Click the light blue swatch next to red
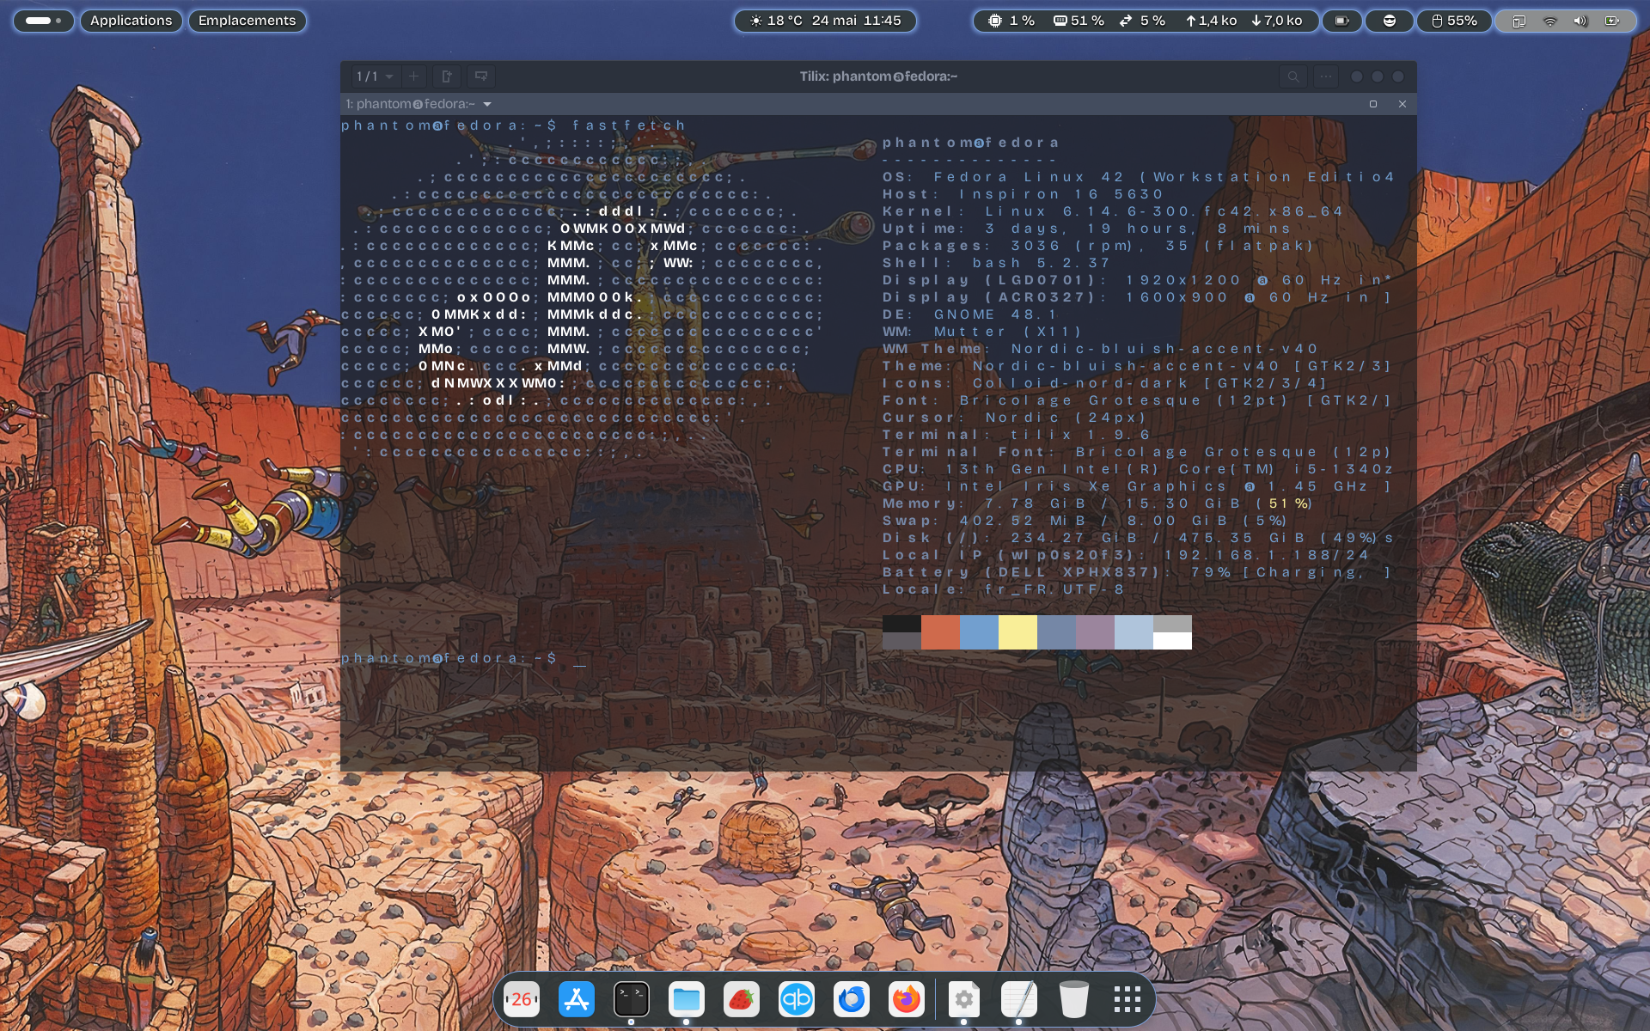Image resolution: width=1650 pixels, height=1031 pixels. [979, 632]
